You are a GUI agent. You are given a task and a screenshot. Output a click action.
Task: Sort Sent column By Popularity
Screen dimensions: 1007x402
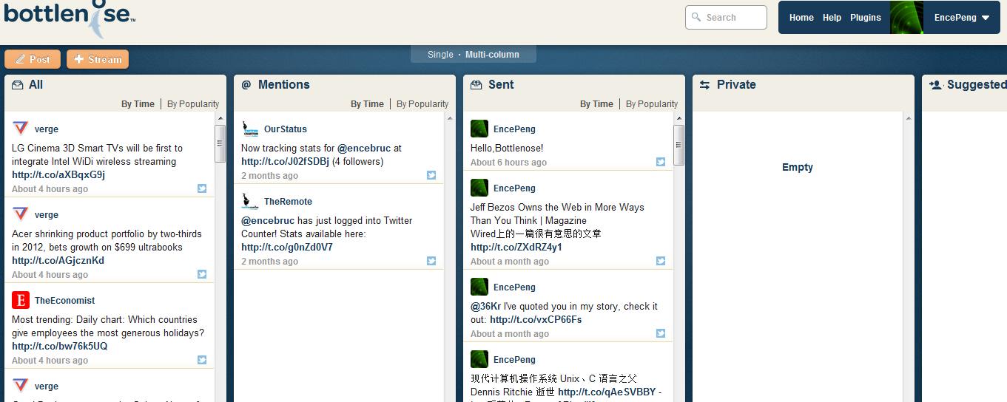[x=652, y=104]
